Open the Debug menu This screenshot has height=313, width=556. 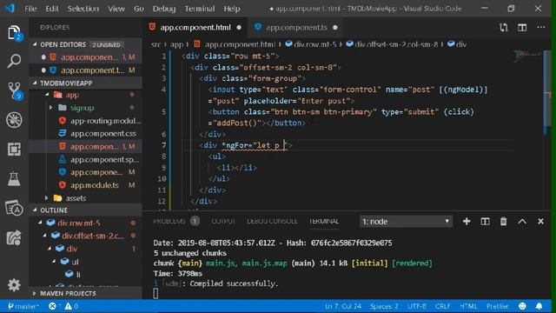coord(164,9)
